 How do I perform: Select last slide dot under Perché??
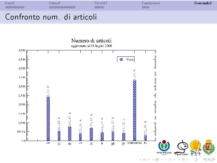point(103,7)
